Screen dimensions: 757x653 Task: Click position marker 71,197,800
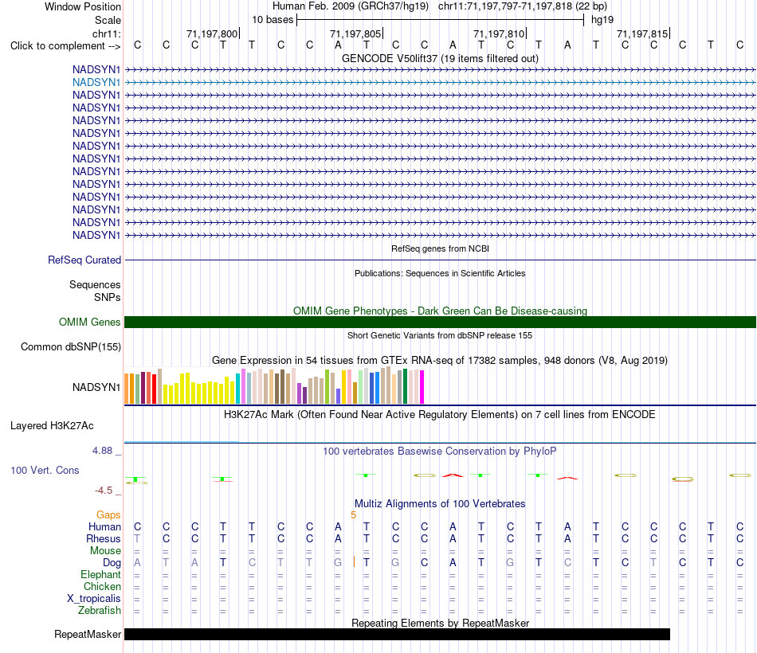[212, 33]
